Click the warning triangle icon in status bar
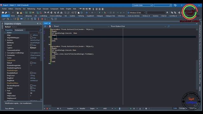 coord(140,109)
